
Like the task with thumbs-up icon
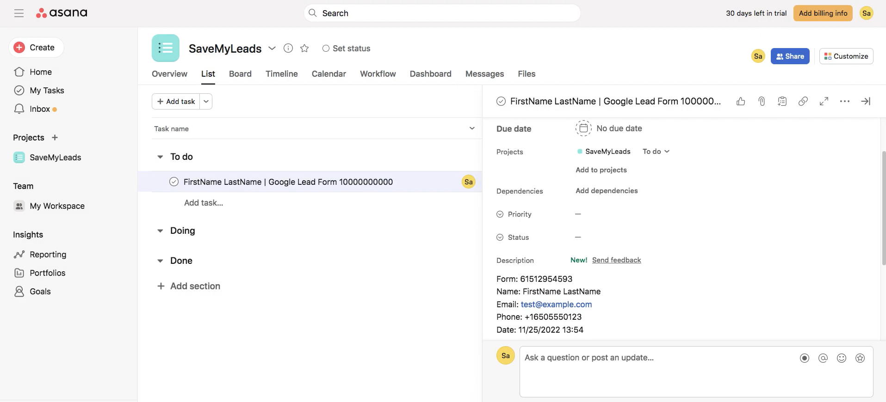(741, 101)
